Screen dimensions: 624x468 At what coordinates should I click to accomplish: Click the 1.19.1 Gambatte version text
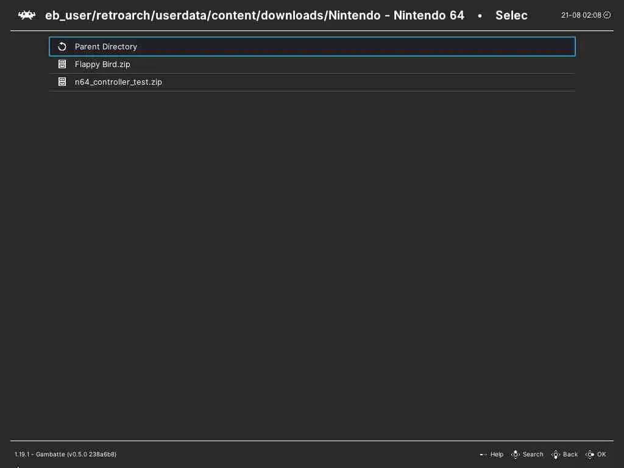(x=66, y=454)
